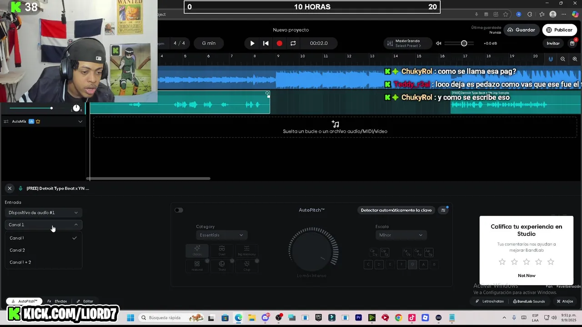
Task: Expand the AutoMix row chevron
Action: (80, 121)
